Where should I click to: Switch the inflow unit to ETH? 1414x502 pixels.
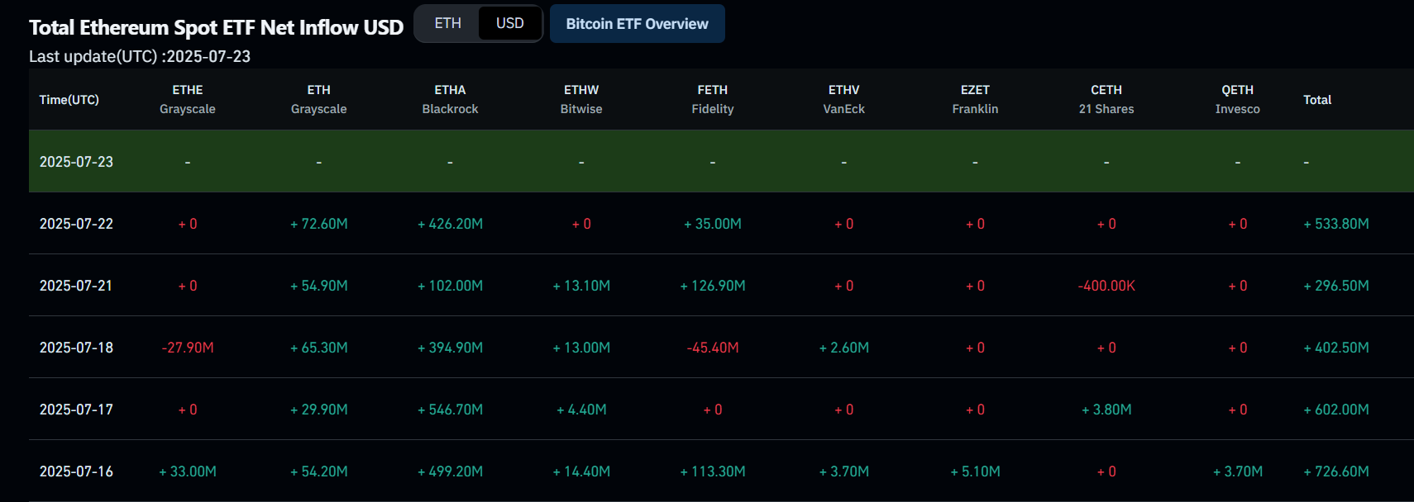pyautogui.click(x=447, y=23)
